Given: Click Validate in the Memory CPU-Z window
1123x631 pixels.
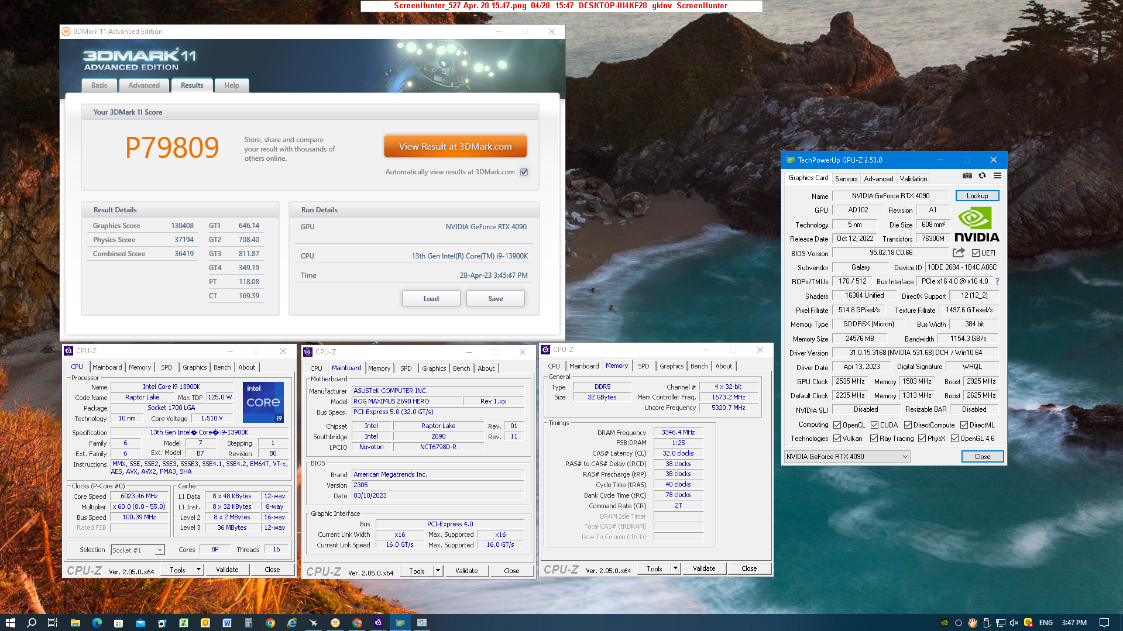Looking at the screenshot, I should (x=704, y=568).
